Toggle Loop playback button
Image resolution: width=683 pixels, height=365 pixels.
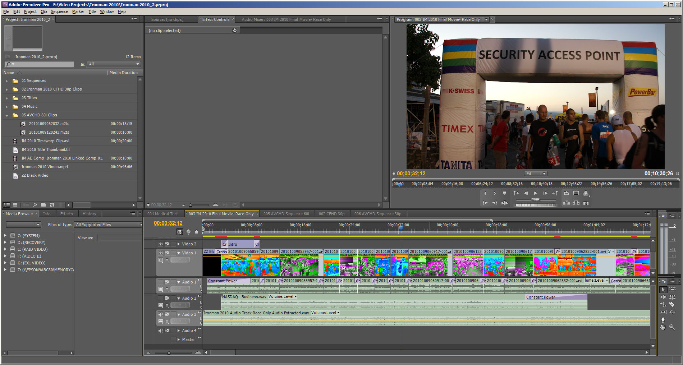(567, 193)
